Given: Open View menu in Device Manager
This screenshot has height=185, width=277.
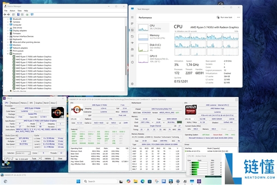Looking at the screenshot, I should pos(19,11).
